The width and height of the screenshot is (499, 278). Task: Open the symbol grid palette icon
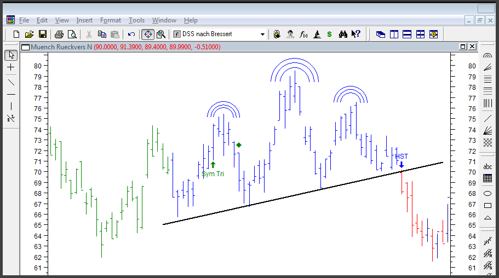[x=487, y=178]
